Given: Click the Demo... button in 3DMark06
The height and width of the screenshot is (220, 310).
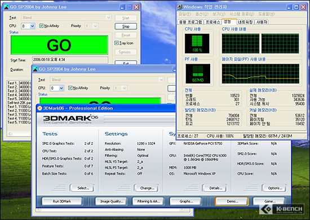Looking at the screenshot, I should click(x=232, y=201).
